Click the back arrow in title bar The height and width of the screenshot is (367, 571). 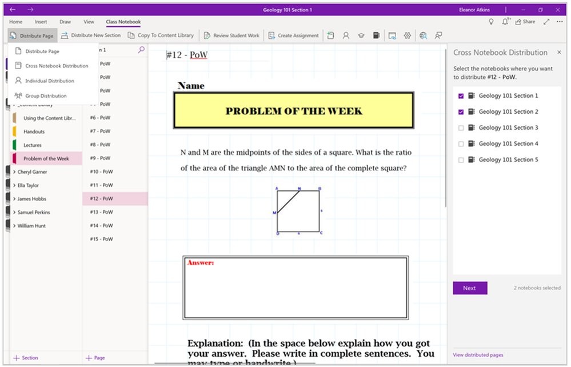[13, 10]
